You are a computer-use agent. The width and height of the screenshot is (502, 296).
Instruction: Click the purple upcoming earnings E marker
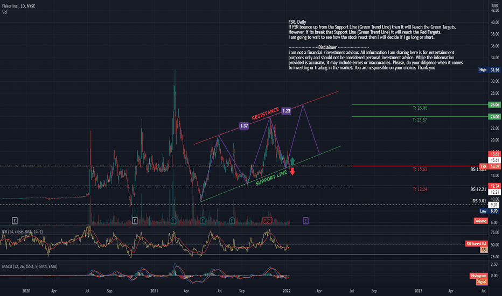[305, 221]
